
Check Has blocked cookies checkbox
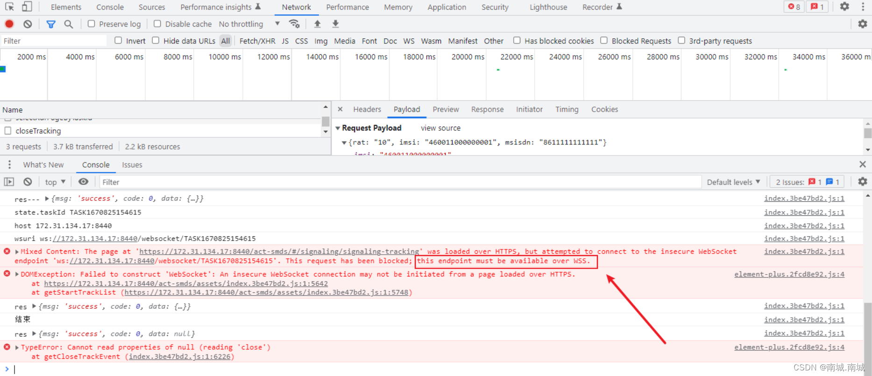coord(517,41)
